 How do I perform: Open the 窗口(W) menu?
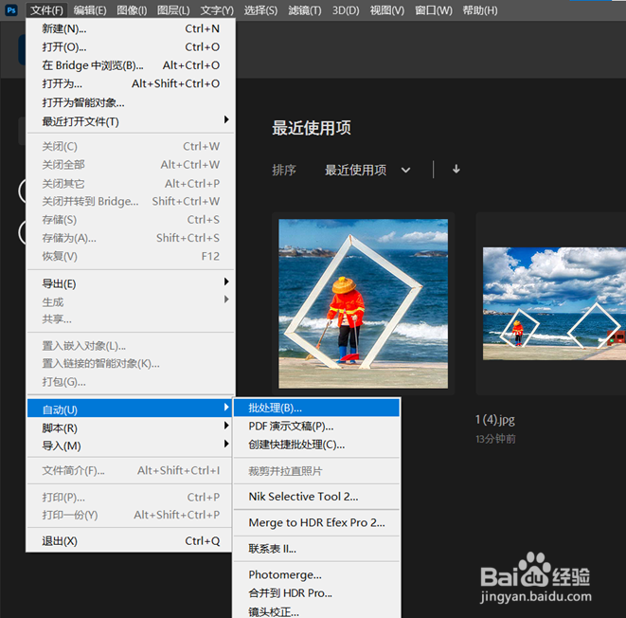433,10
